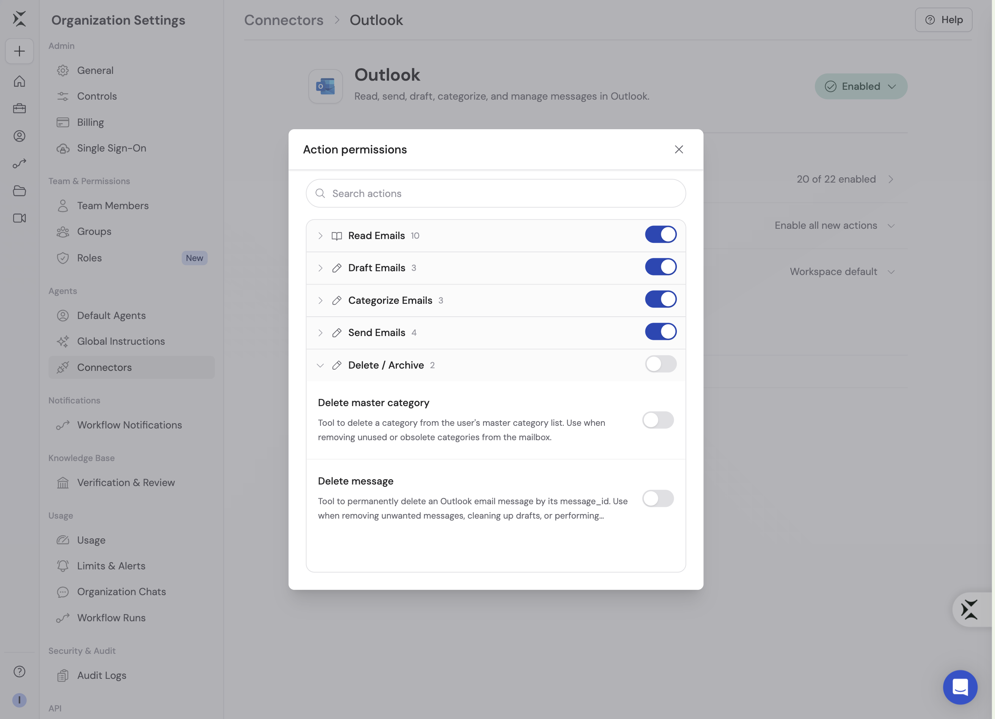Open the floating assistant logo on right edge
The image size is (995, 719).
tap(970, 610)
